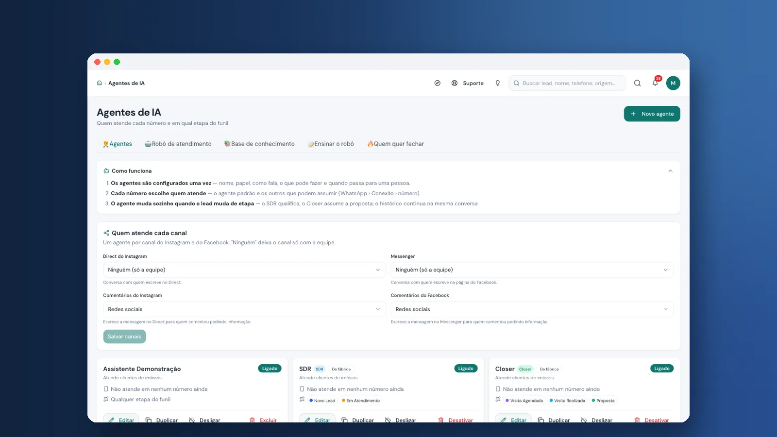Image resolution: width=777 pixels, height=437 pixels.
Task: Open the notifications bell
Action: click(x=655, y=83)
